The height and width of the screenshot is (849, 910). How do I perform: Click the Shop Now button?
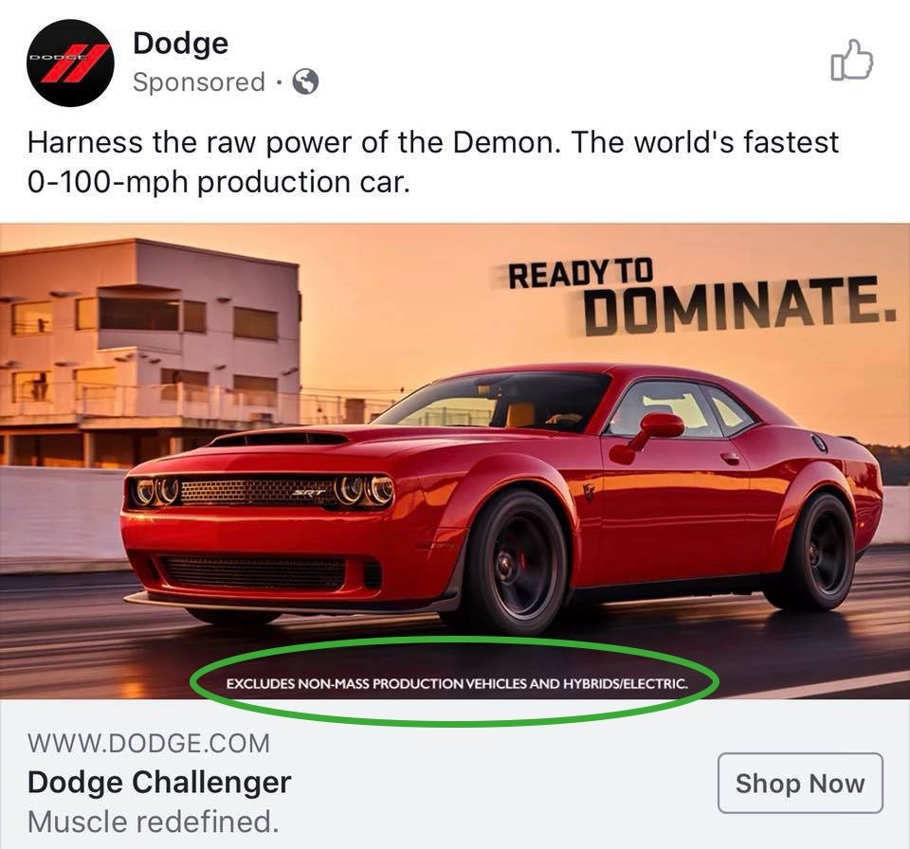(x=800, y=783)
